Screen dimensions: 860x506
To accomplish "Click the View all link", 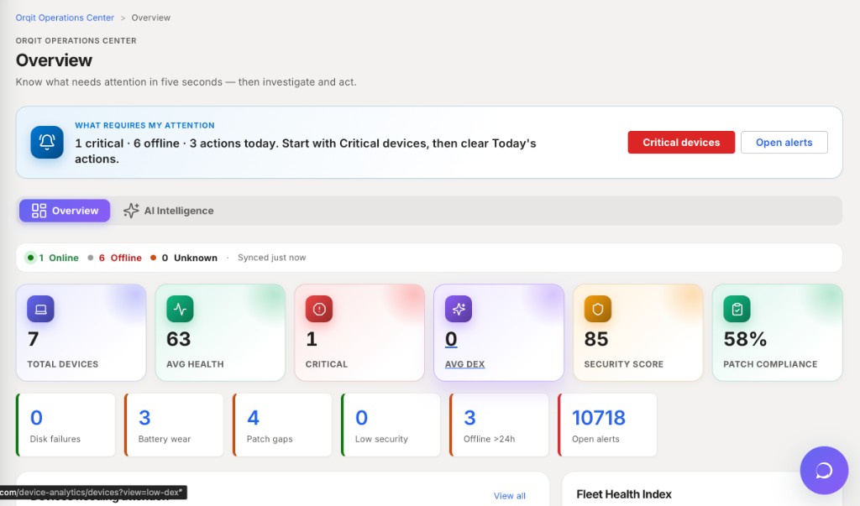I will (510, 496).
